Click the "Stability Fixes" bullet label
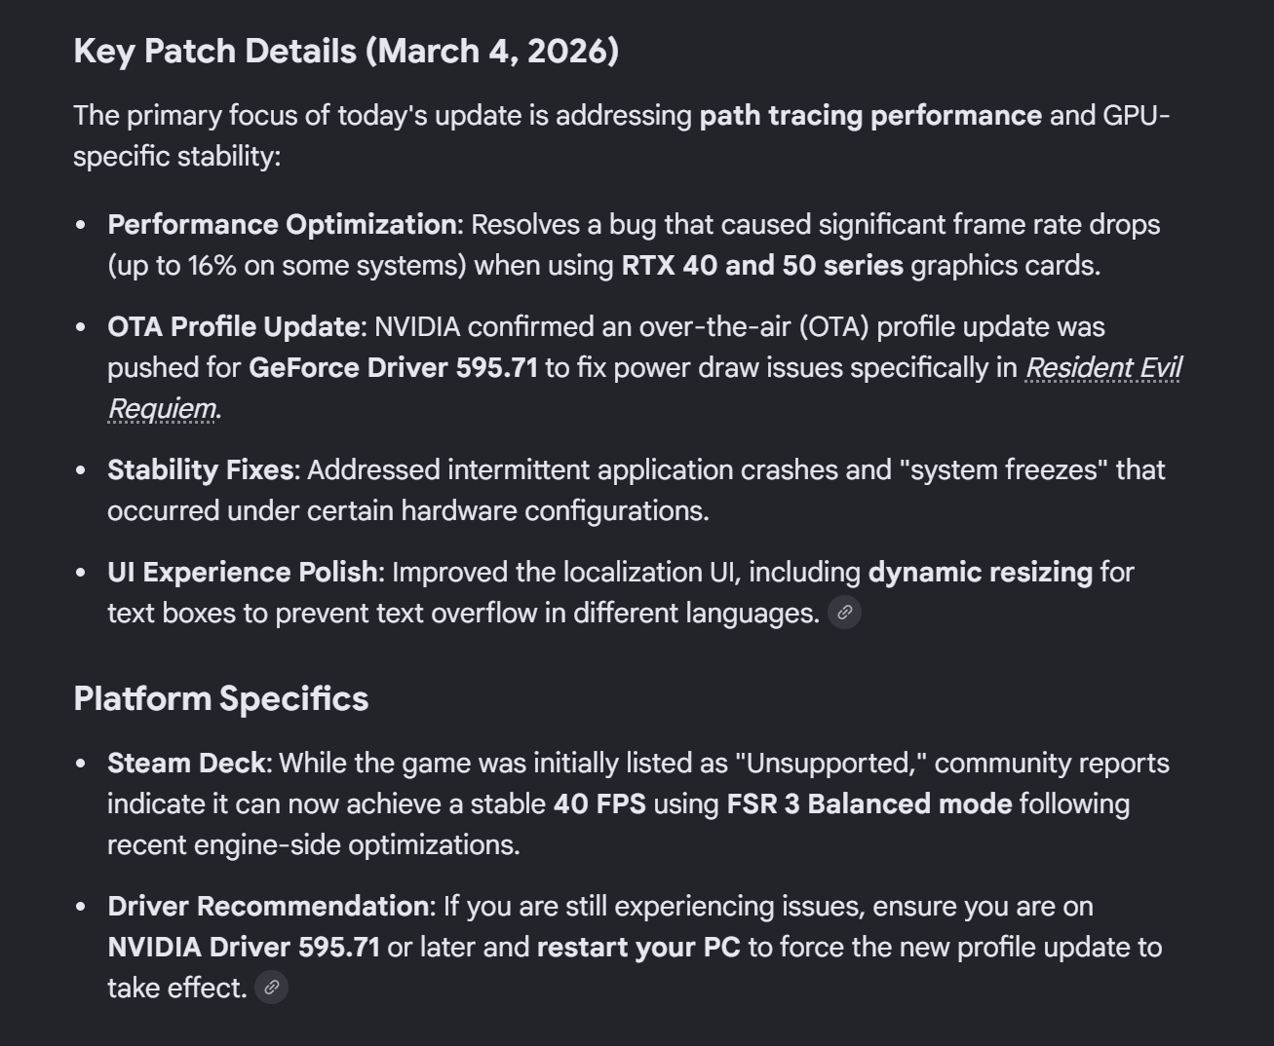Viewport: 1274px width, 1046px height. pos(200,469)
